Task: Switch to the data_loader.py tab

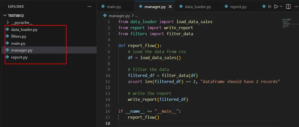Action: [198, 7]
